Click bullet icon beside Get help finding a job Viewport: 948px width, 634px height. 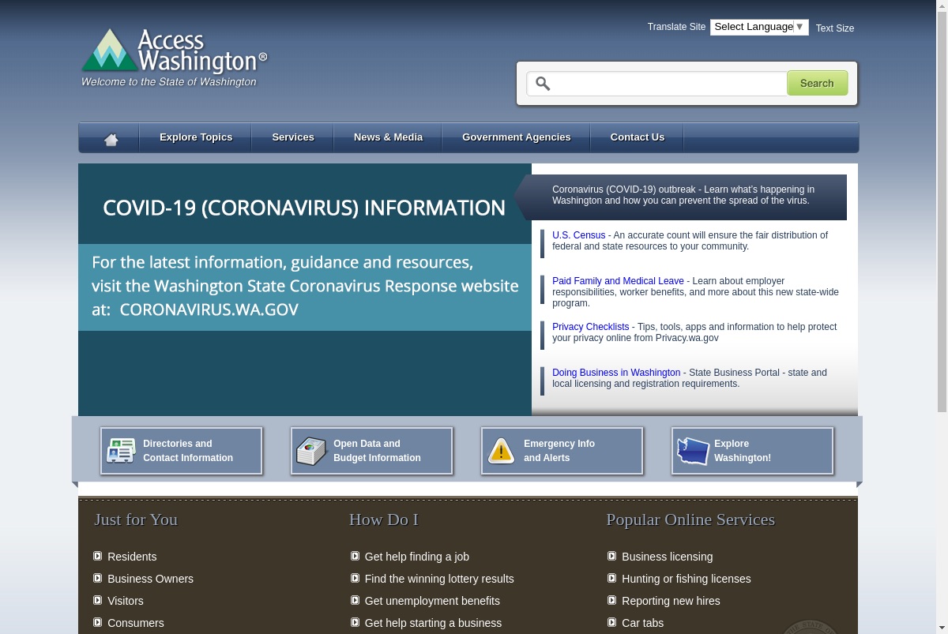[x=355, y=556]
